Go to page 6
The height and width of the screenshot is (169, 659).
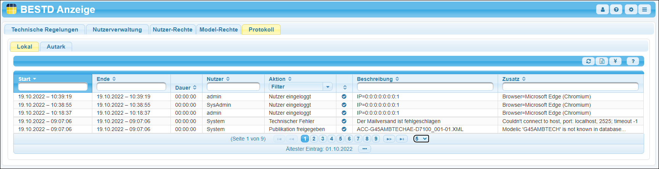(349, 139)
